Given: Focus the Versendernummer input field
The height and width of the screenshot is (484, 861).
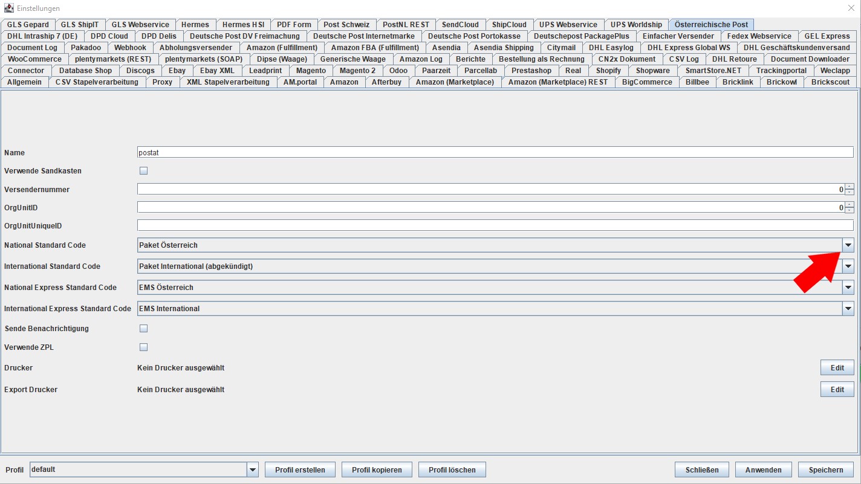Looking at the screenshot, I should [491, 189].
